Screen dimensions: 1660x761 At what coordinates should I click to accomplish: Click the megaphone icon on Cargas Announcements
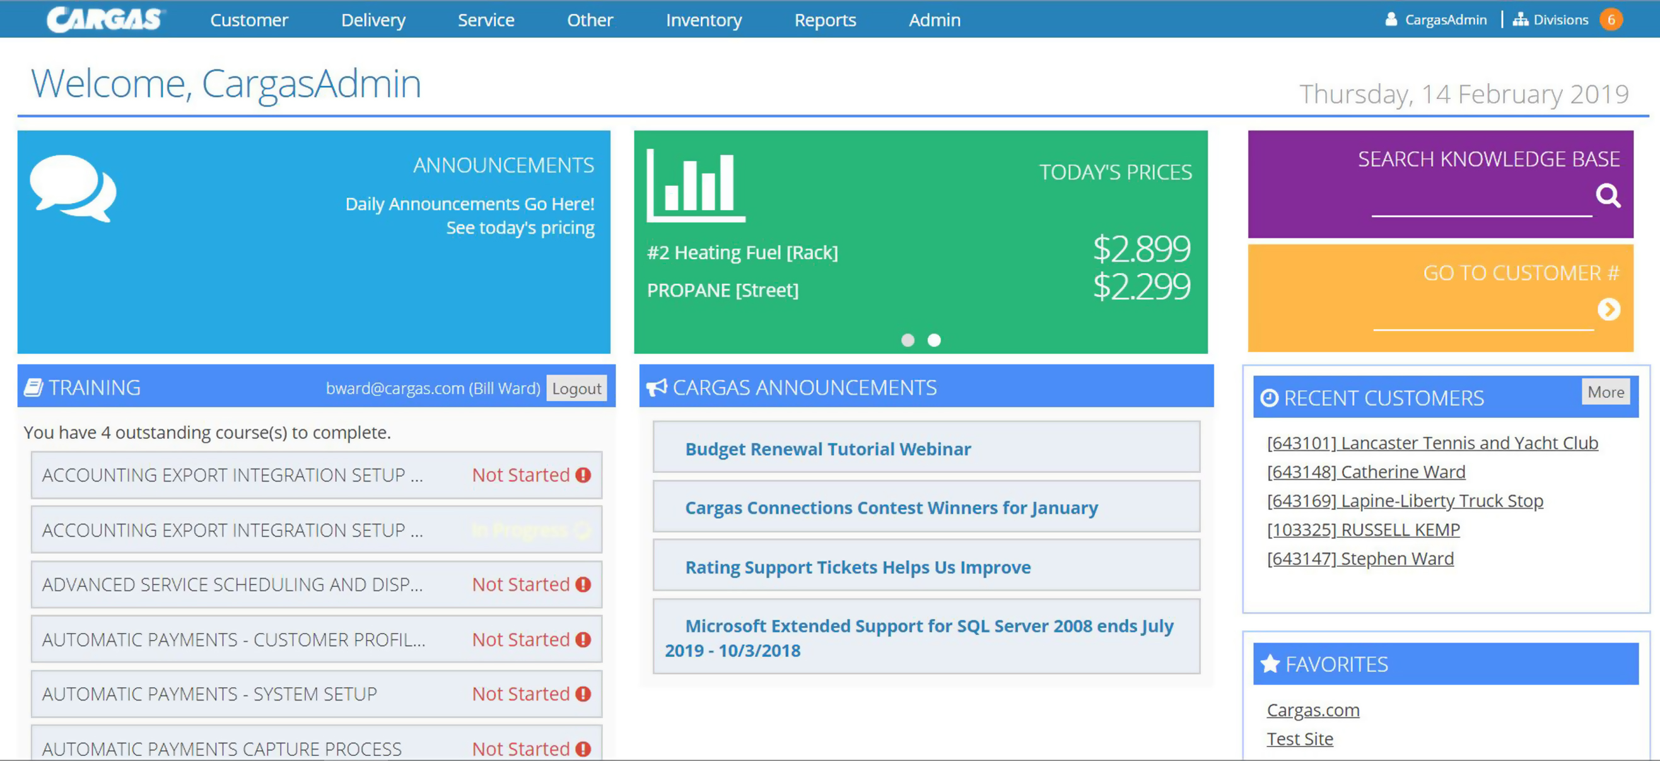click(657, 386)
